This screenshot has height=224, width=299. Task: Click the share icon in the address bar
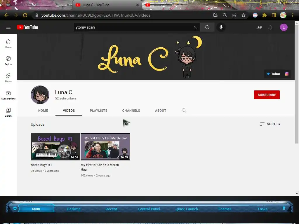tap(234, 15)
